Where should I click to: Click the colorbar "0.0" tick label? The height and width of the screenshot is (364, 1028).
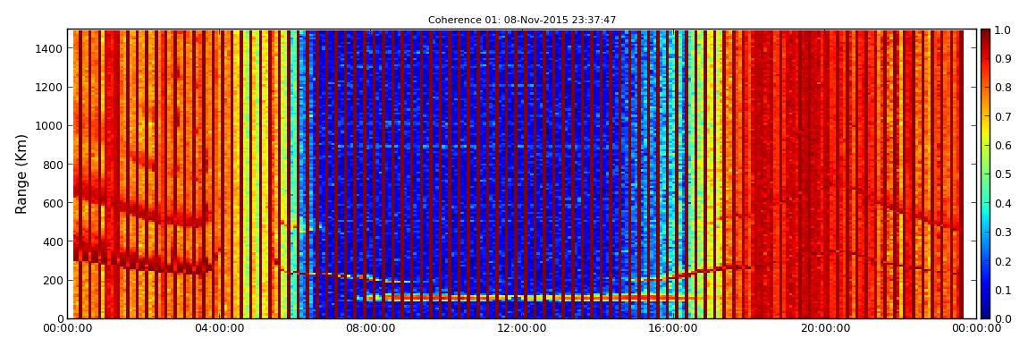[x=1003, y=318]
